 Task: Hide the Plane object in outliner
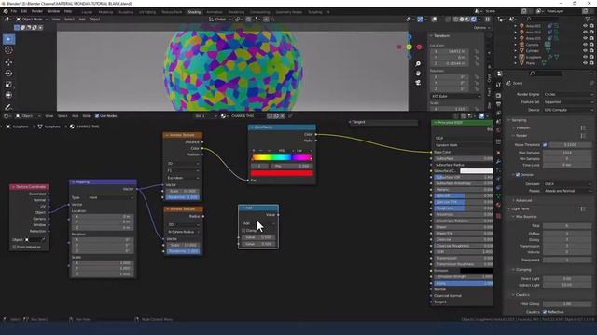tap(585, 63)
